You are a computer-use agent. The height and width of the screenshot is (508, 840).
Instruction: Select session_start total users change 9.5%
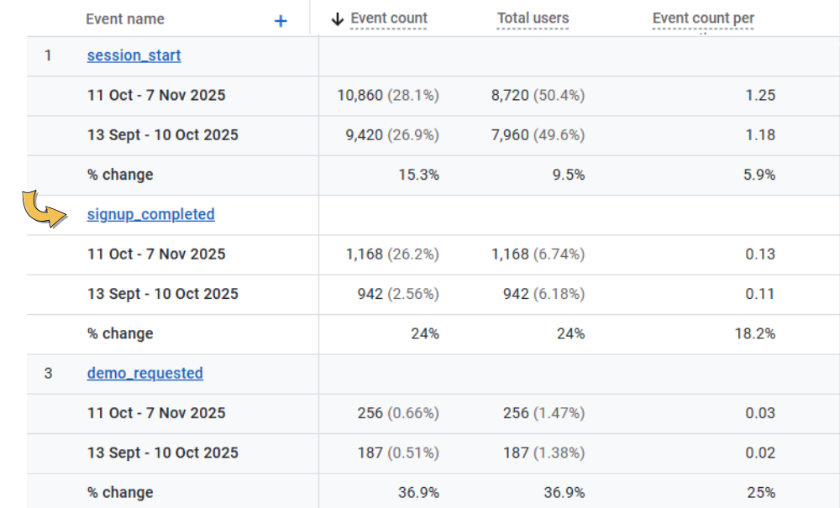(x=569, y=175)
